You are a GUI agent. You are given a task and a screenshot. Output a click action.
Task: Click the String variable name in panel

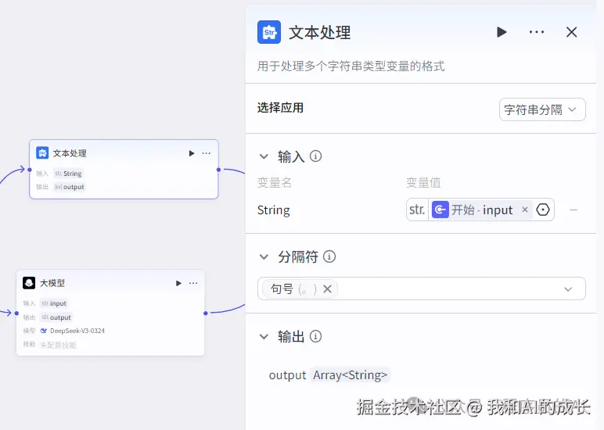pos(274,210)
